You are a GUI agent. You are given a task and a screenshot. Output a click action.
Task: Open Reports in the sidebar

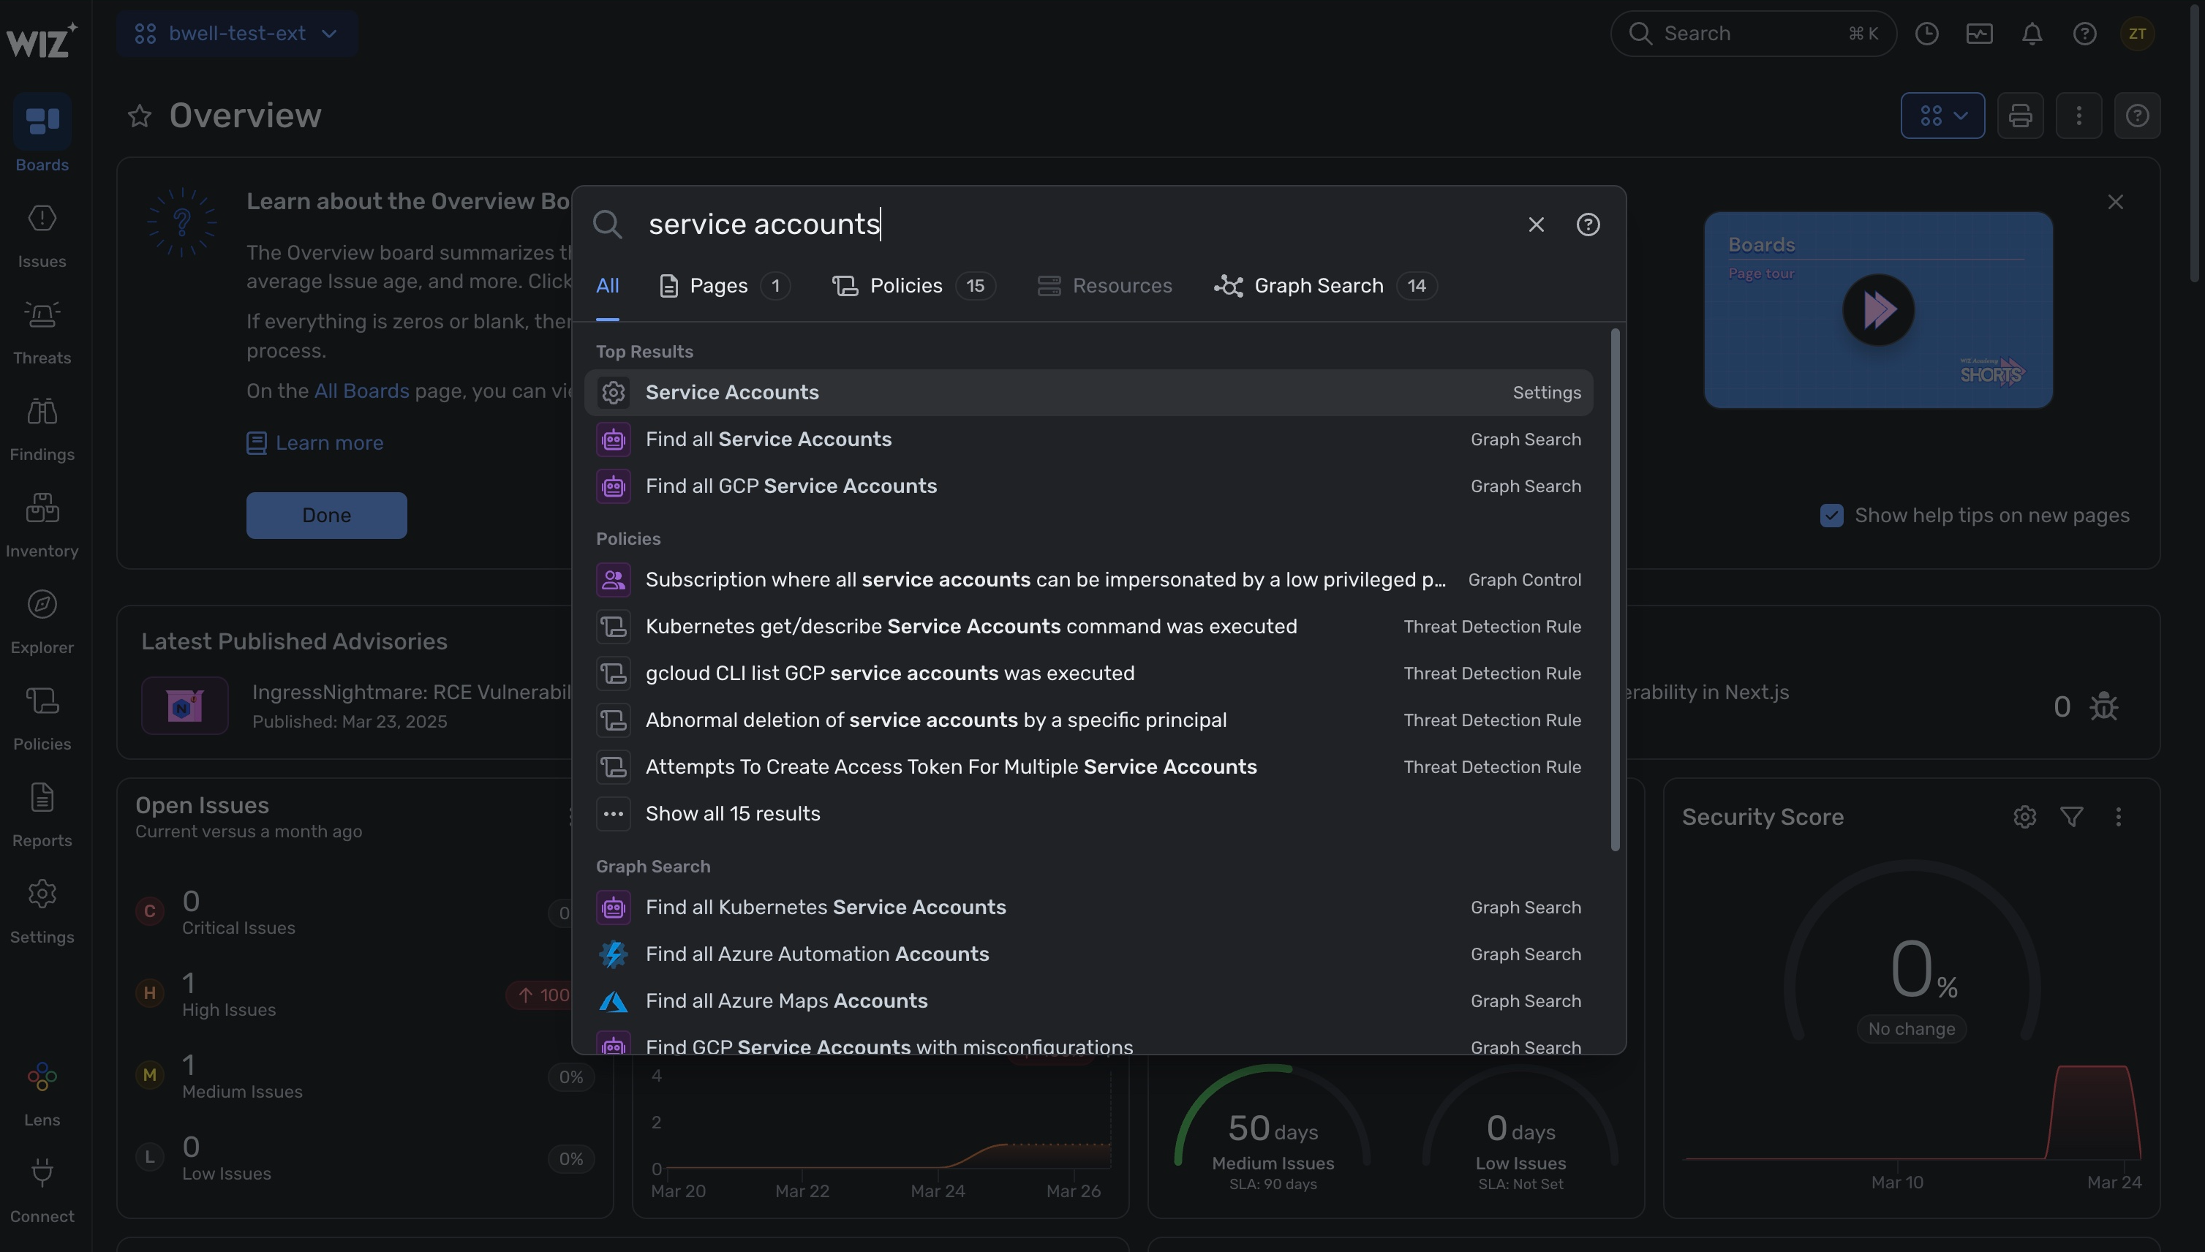(42, 815)
